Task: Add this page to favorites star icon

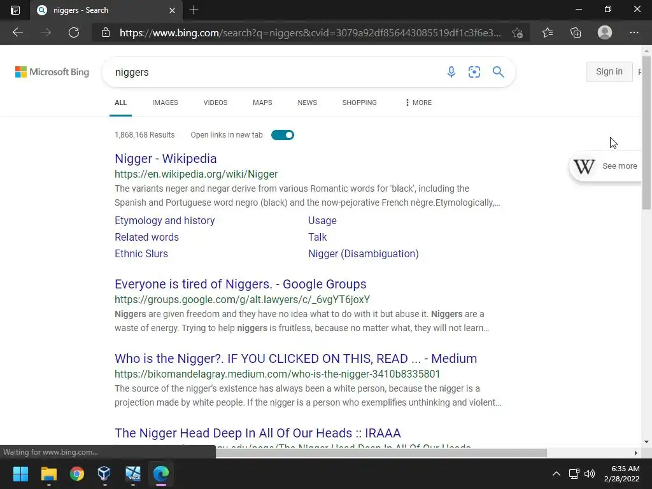Action: click(x=517, y=33)
